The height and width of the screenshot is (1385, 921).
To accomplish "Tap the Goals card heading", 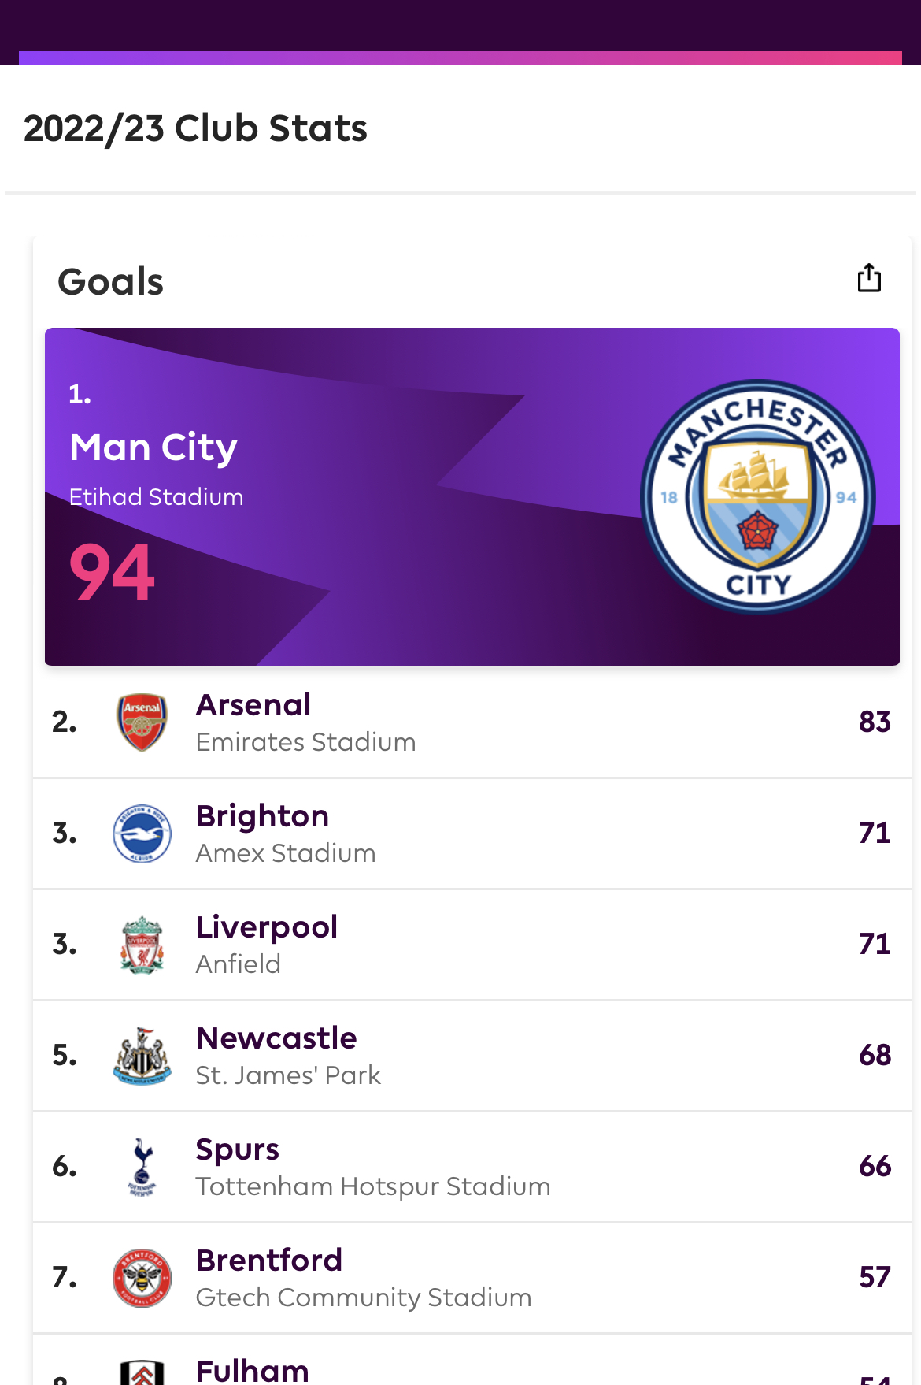I will (111, 282).
